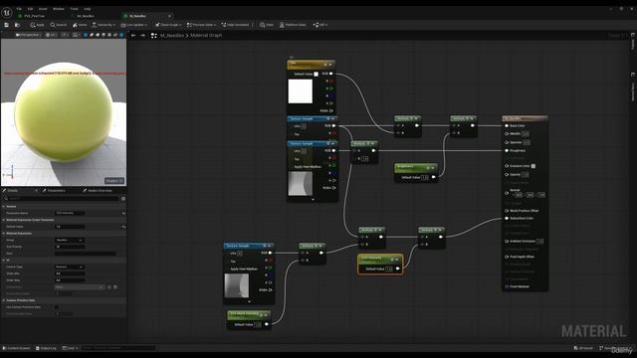Screen dimensions: 637x358
Task: Open Revision Control in the status bar
Action: pos(615,348)
